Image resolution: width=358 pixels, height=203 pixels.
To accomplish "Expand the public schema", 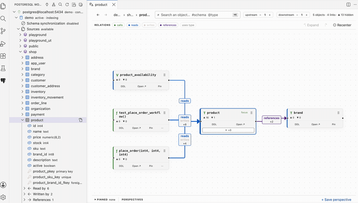I will [x=20, y=46].
